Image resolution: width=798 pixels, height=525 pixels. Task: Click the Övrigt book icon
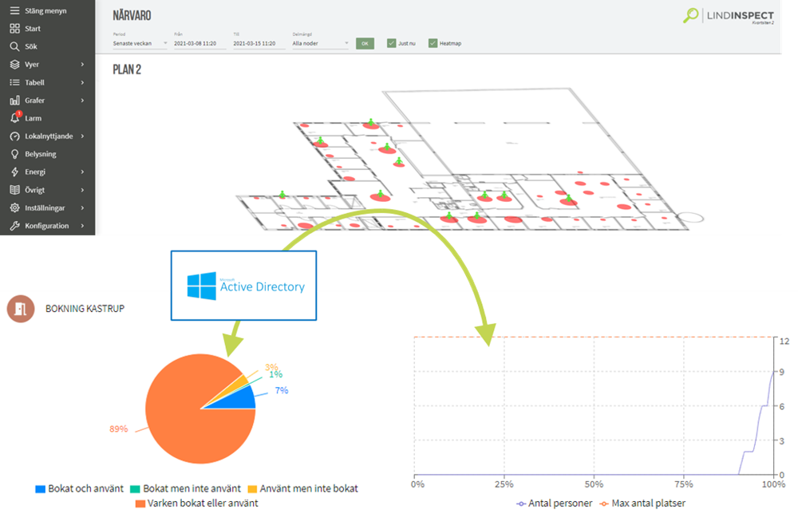pos(14,190)
